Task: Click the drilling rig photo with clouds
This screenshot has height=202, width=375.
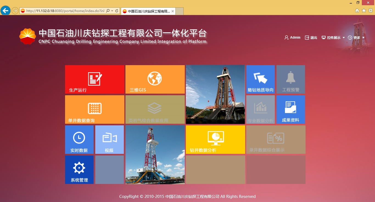Action: point(155,155)
